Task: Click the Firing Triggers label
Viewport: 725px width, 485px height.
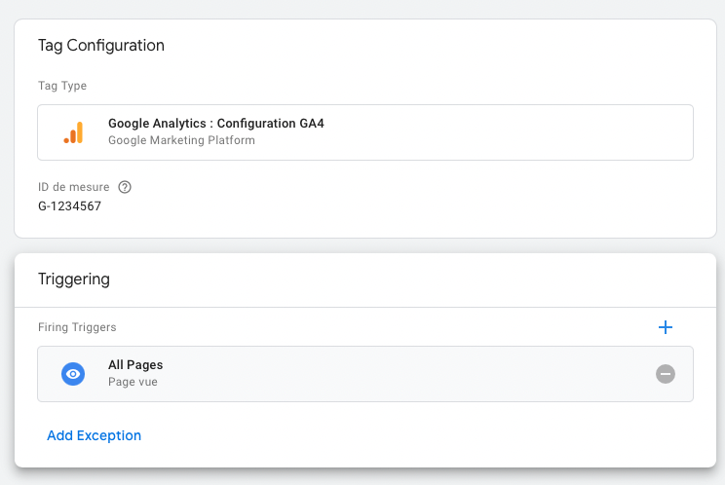Action: click(77, 327)
